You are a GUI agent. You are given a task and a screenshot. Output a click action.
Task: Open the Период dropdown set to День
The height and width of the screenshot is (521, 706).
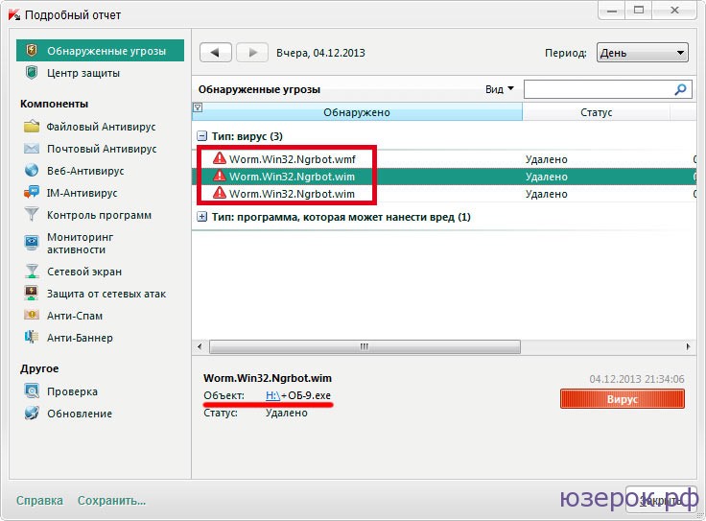tap(642, 53)
